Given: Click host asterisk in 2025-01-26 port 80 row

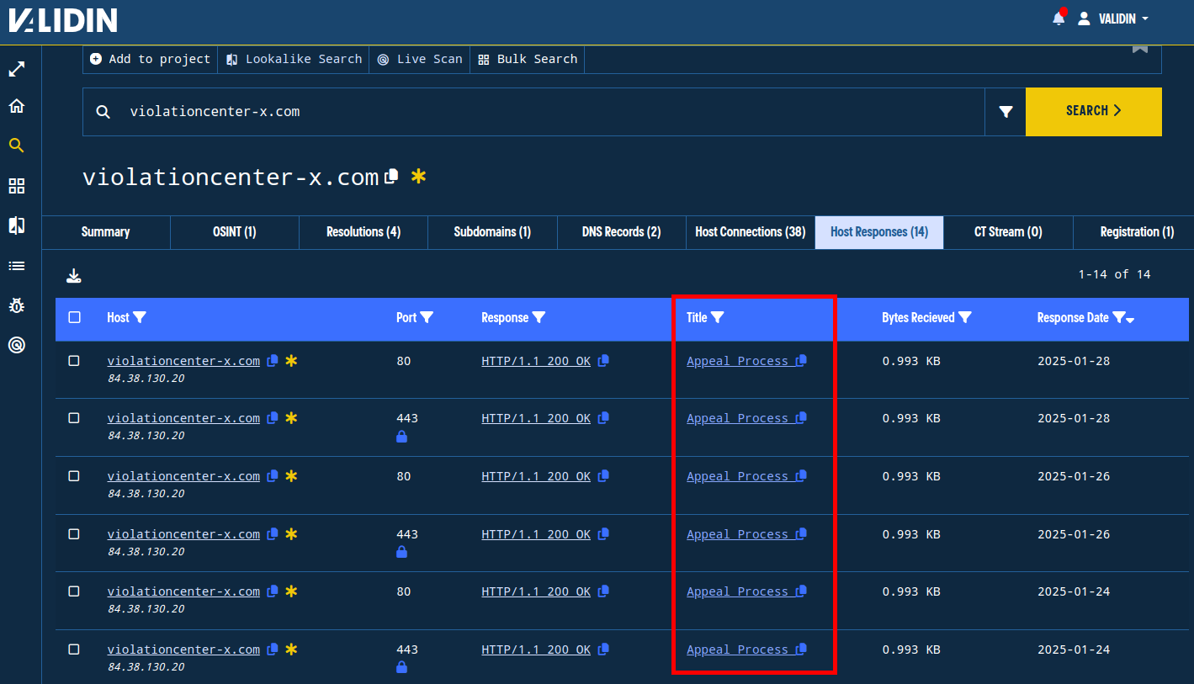Looking at the screenshot, I should coord(291,475).
